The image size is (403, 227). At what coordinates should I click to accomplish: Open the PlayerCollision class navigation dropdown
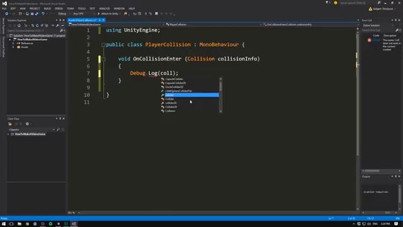(214, 25)
